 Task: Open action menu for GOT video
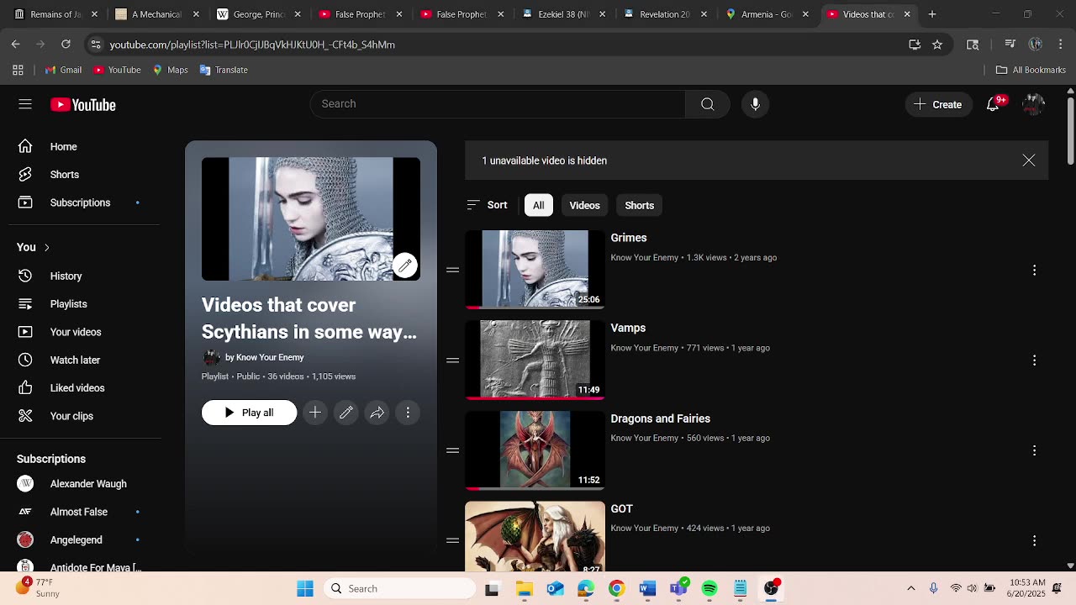[1034, 540]
